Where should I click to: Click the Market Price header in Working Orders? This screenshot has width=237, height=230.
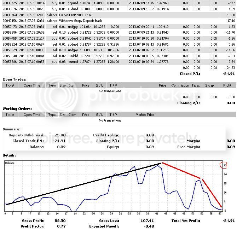pos(145,115)
